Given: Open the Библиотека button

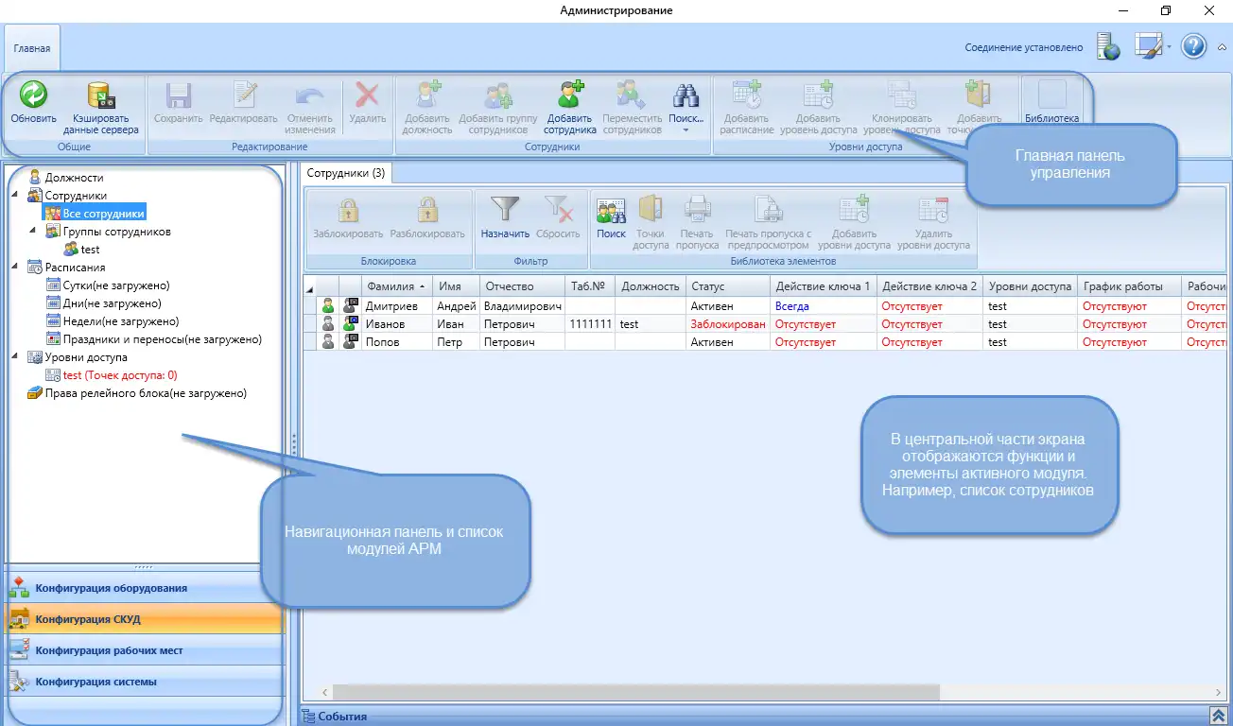Looking at the screenshot, I should pyautogui.click(x=1052, y=103).
